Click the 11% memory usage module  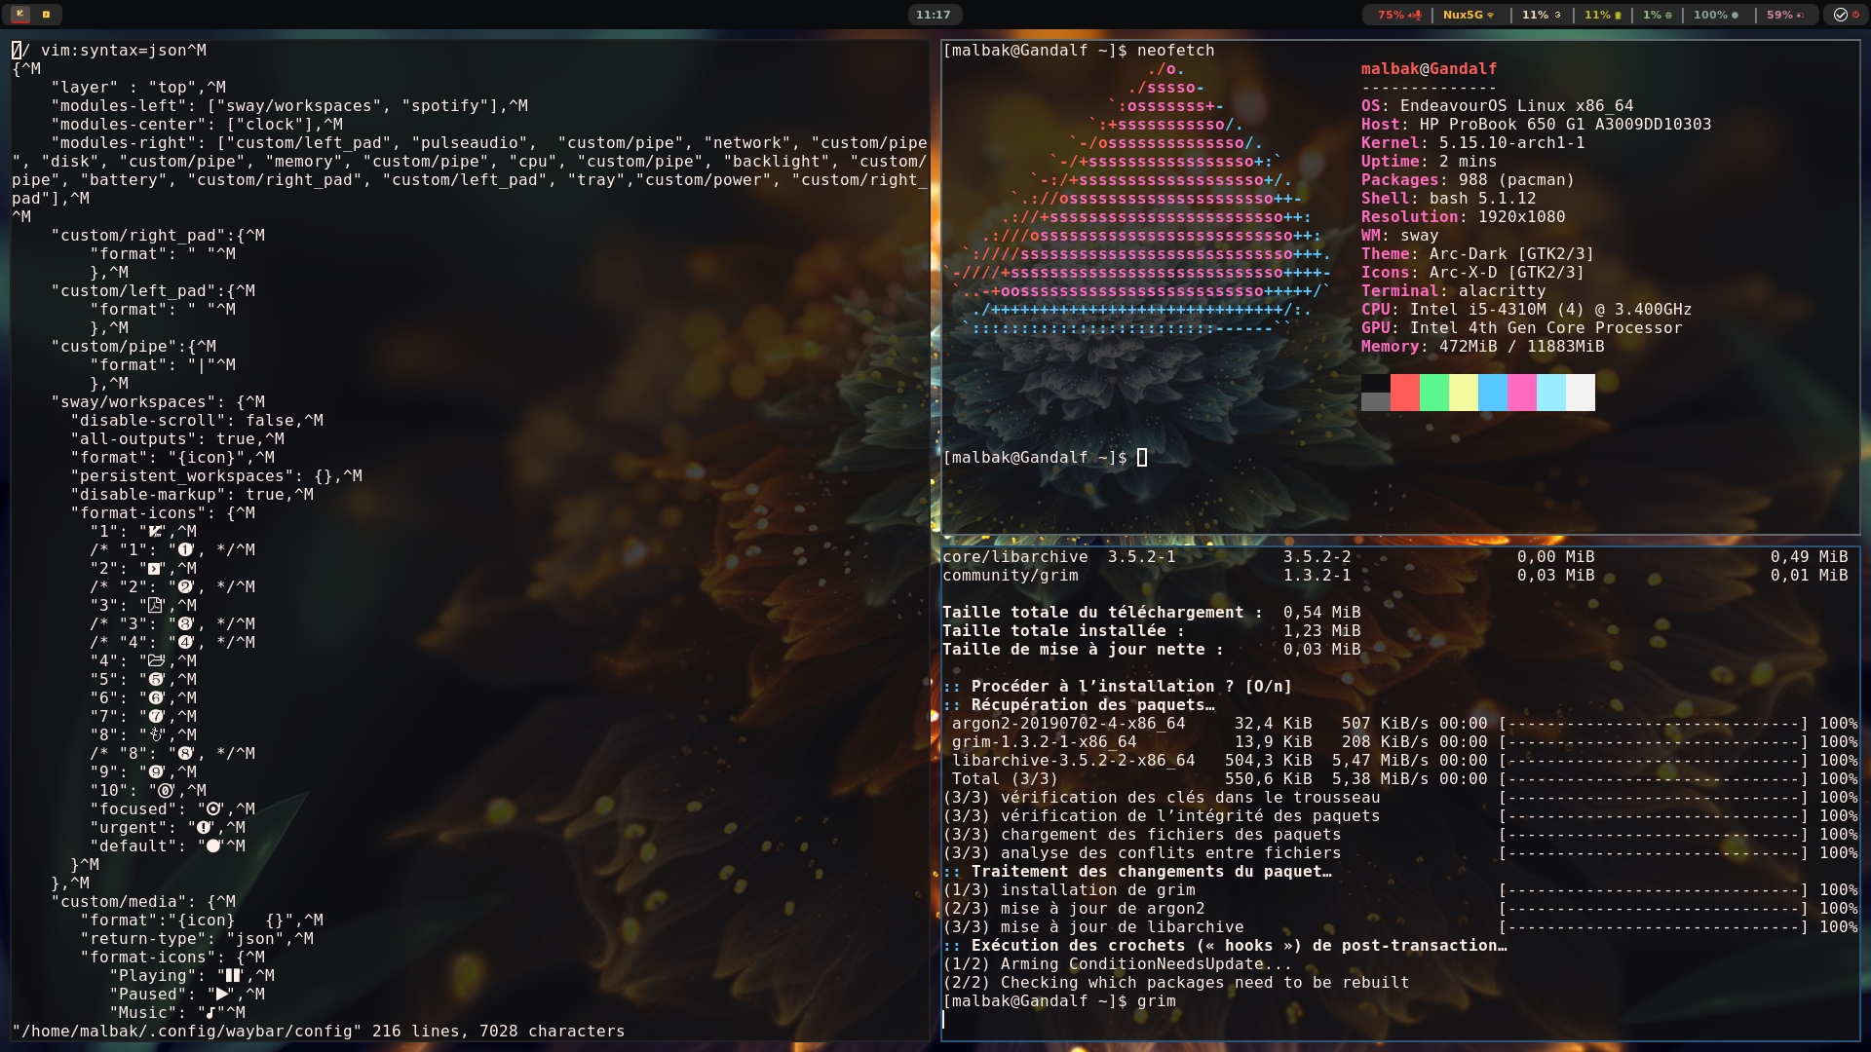[1602, 15]
